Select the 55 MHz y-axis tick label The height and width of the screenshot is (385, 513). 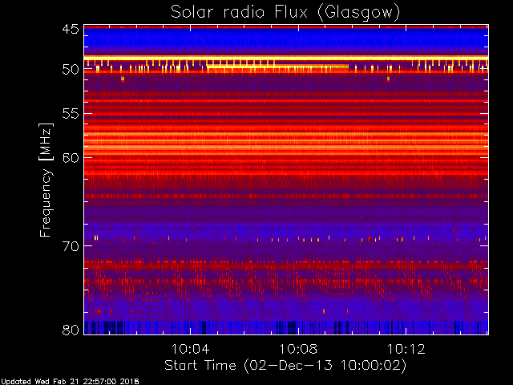click(70, 114)
